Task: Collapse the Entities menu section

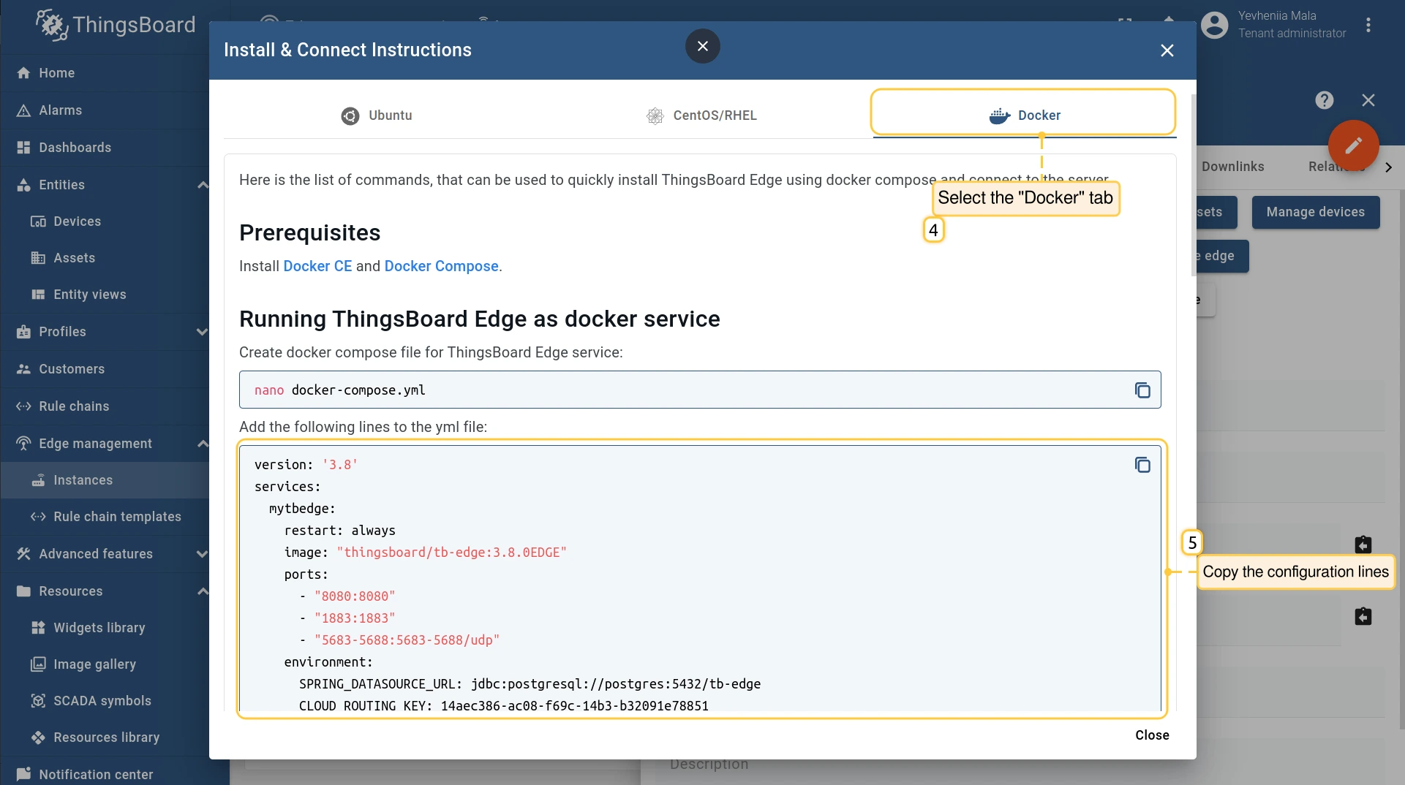Action: (203, 185)
